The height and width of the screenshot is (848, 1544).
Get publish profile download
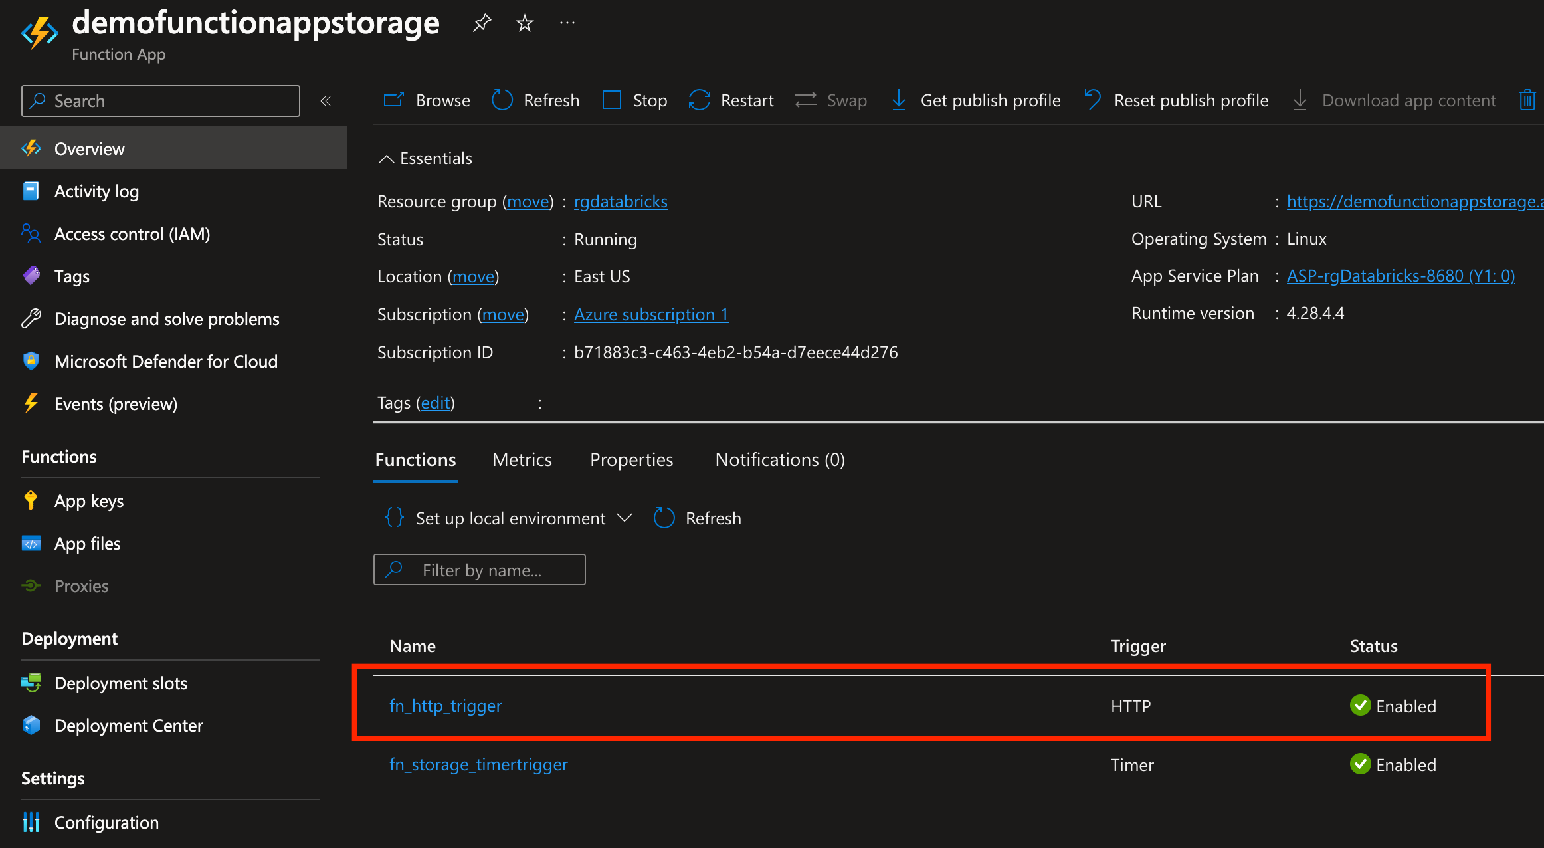click(975, 100)
